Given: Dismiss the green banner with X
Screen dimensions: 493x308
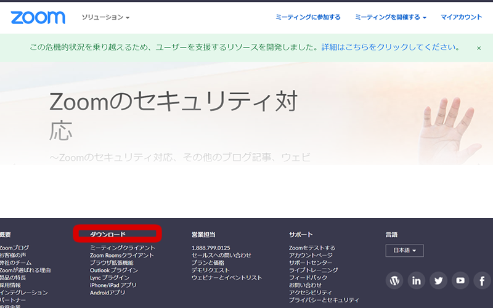Looking at the screenshot, I should coord(479,48).
